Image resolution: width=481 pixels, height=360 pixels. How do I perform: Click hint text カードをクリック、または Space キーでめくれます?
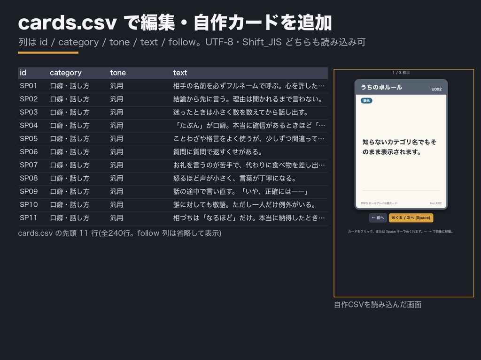click(401, 232)
